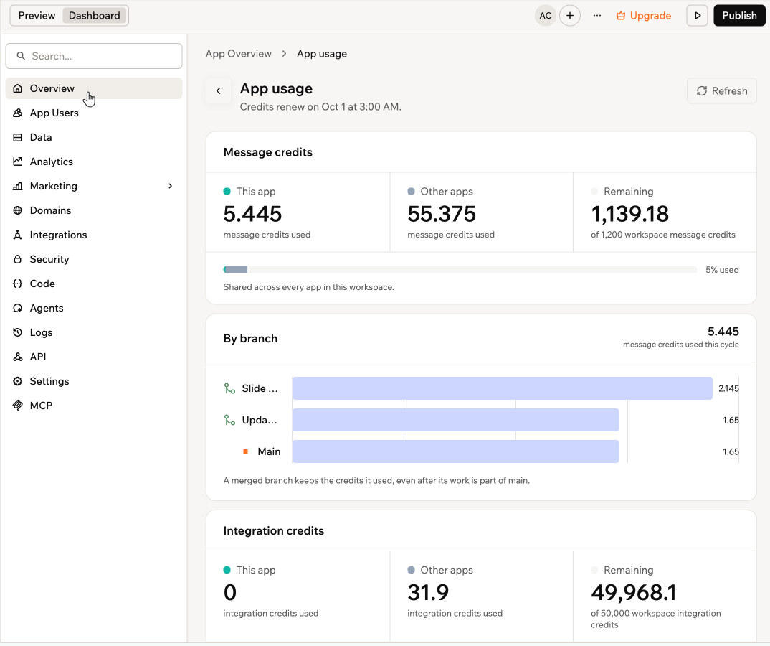Click the Slide branch icon

point(229,388)
